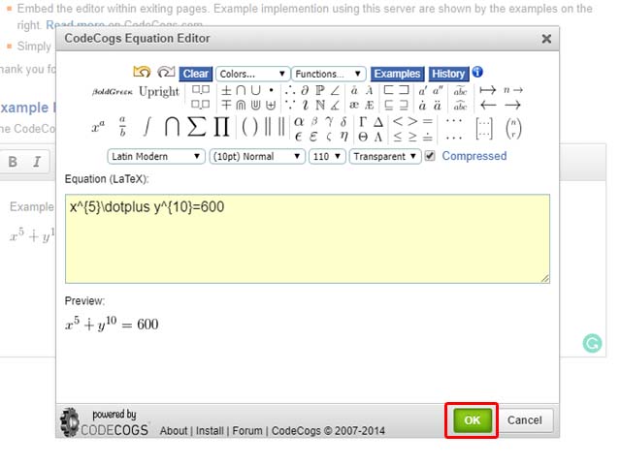The image size is (621, 465).
Task: Insert the long left arrow
Action: point(488,106)
